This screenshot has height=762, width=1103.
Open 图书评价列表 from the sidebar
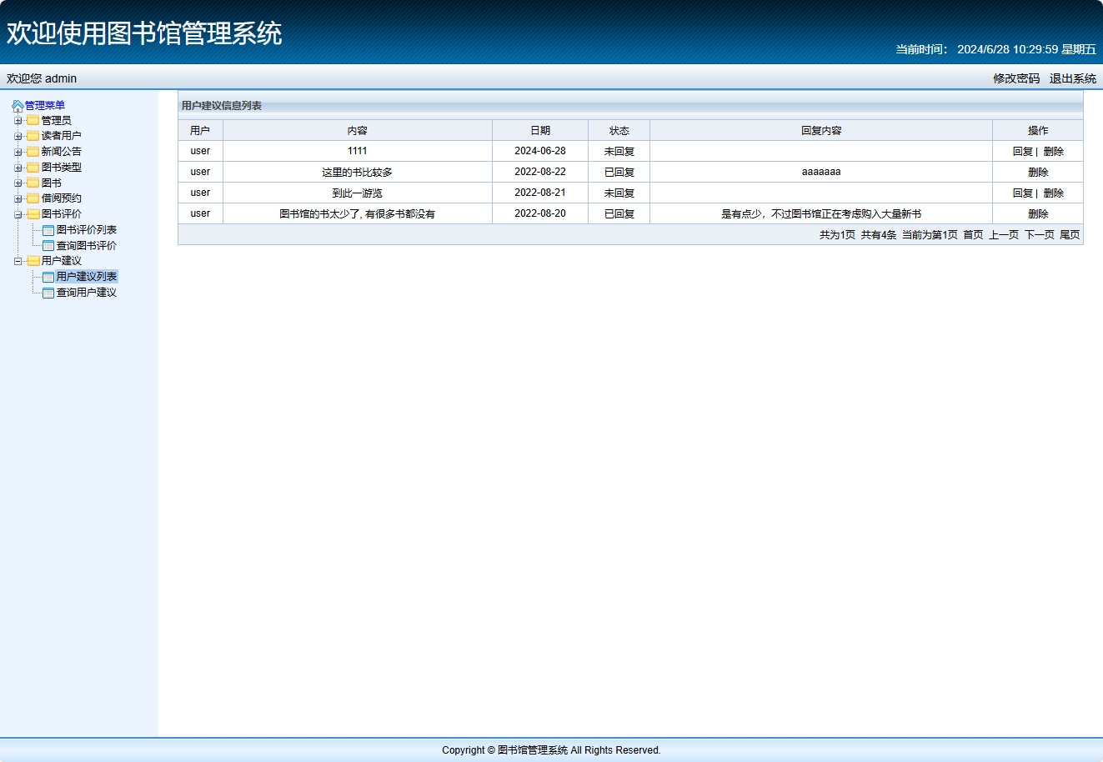pyautogui.click(x=87, y=230)
